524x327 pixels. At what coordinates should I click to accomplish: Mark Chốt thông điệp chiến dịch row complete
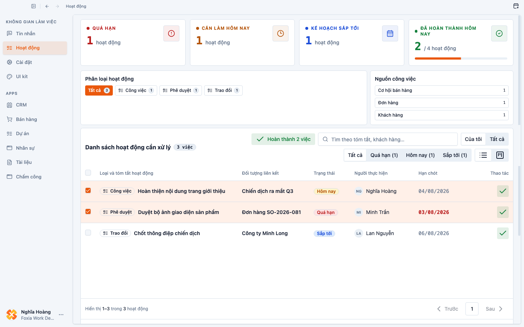(x=503, y=233)
